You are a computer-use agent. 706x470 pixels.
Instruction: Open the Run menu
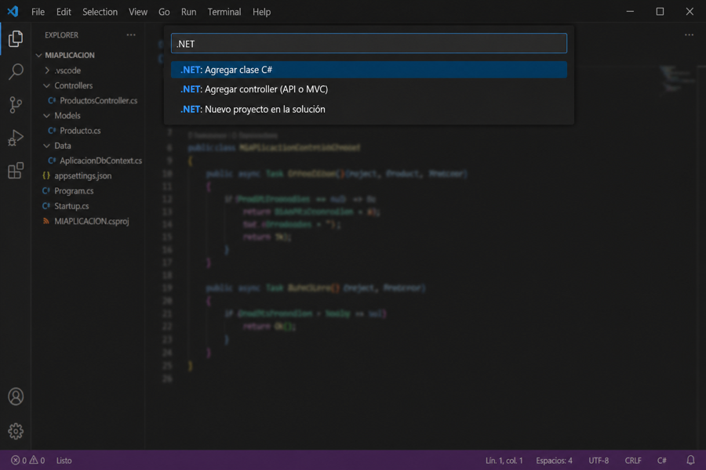coord(188,12)
